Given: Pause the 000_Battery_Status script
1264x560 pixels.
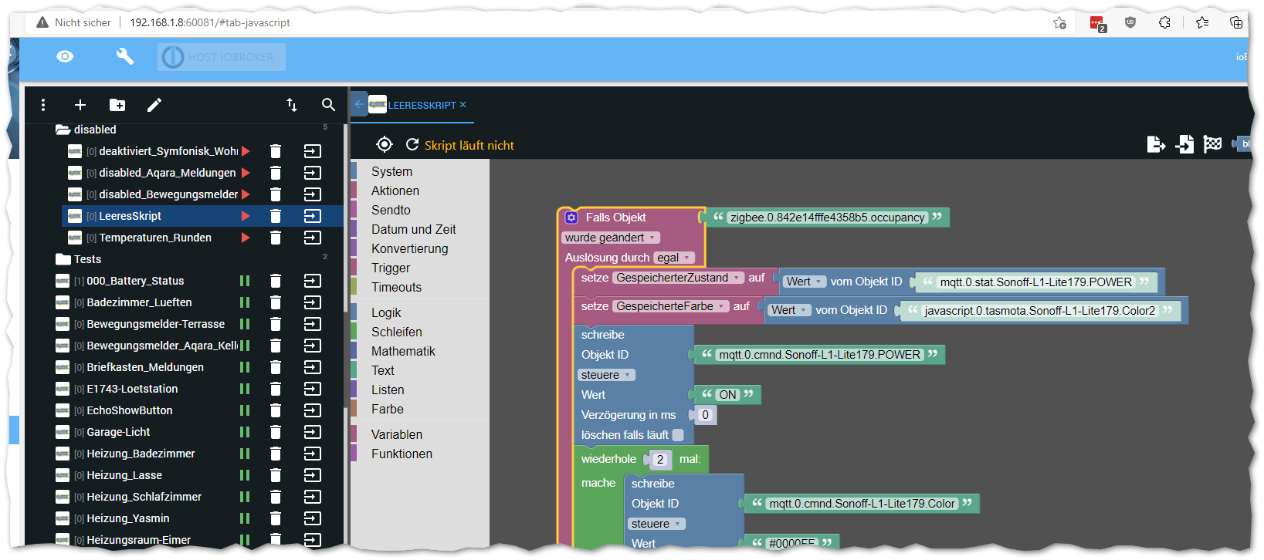Looking at the screenshot, I should coord(245,281).
